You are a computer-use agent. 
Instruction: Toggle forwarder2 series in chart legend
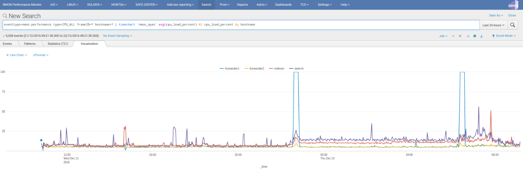256,68
